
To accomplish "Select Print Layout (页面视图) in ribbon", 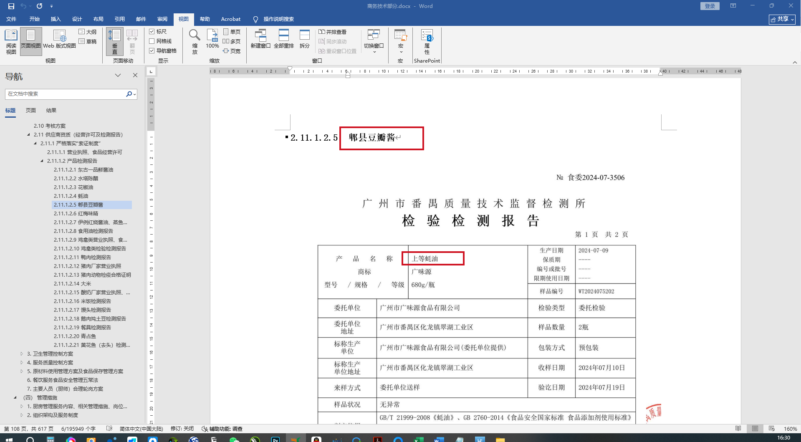I will click(x=31, y=42).
